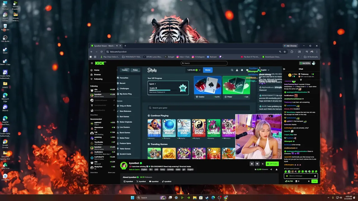This screenshot has width=358, height=201.
Task: Open the Orbs of Magic game thumbnail
Action: coord(169,128)
